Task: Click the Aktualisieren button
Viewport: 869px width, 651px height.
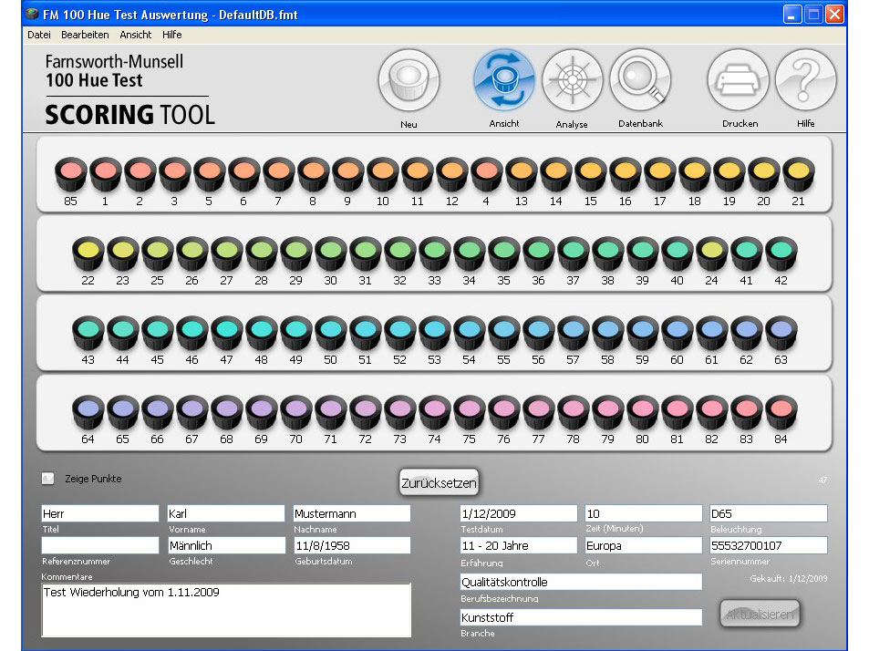Action: pos(760,615)
